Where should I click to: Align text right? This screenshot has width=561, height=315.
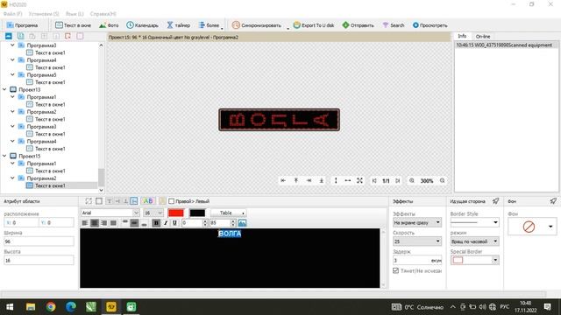pos(103,223)
